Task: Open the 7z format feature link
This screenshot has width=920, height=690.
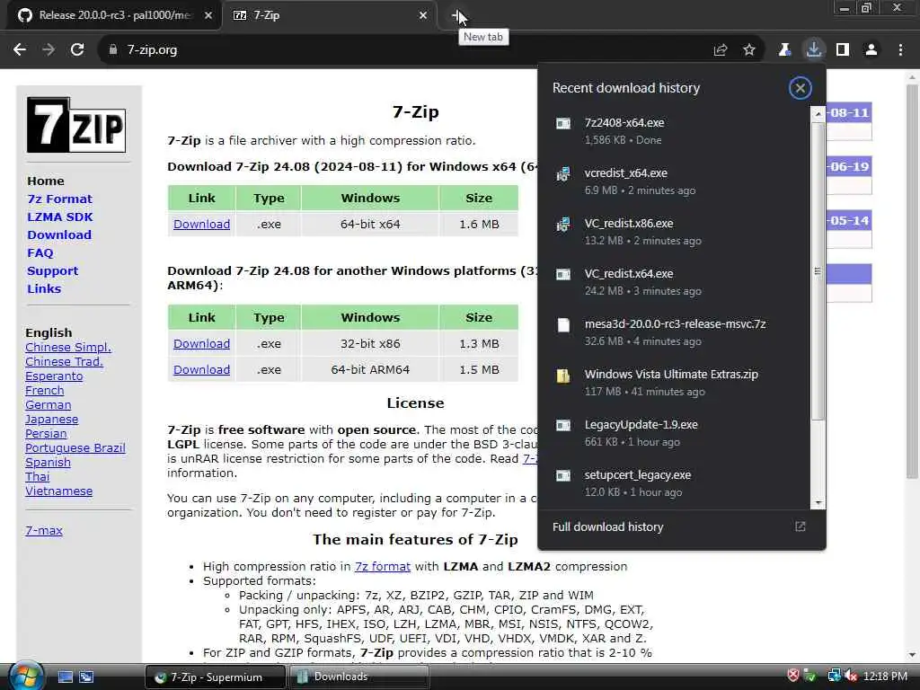Action: (383, 566)
